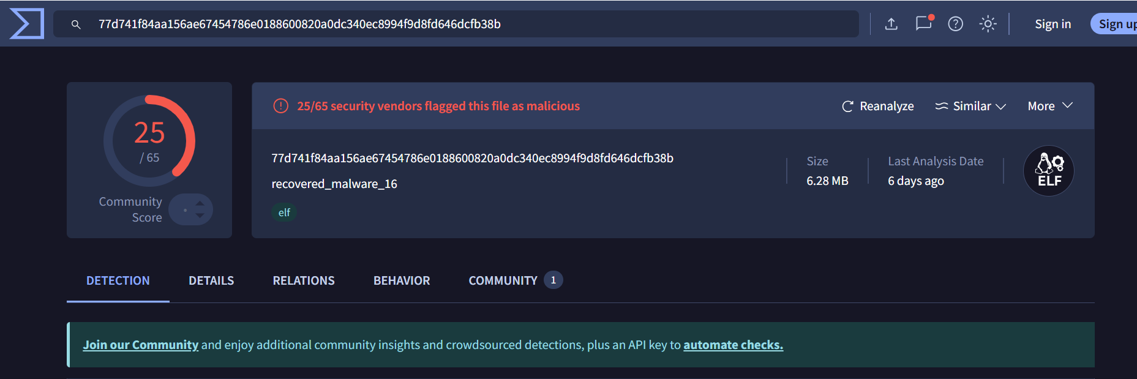The height and width of the screenshot is (379, 1137).
Task: Open the help icon in the top bar
Action: tap(955, 23)
